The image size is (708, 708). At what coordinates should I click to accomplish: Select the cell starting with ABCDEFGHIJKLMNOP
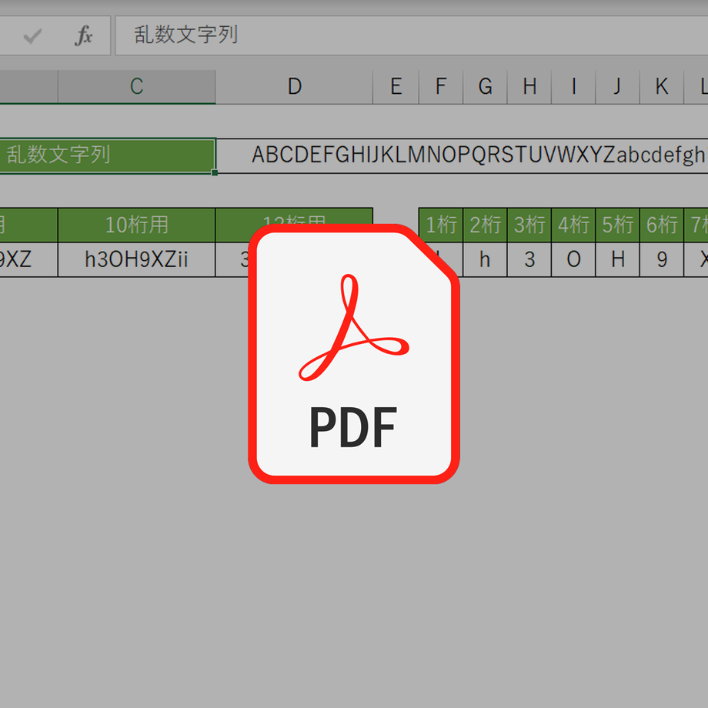click(463, 155)
